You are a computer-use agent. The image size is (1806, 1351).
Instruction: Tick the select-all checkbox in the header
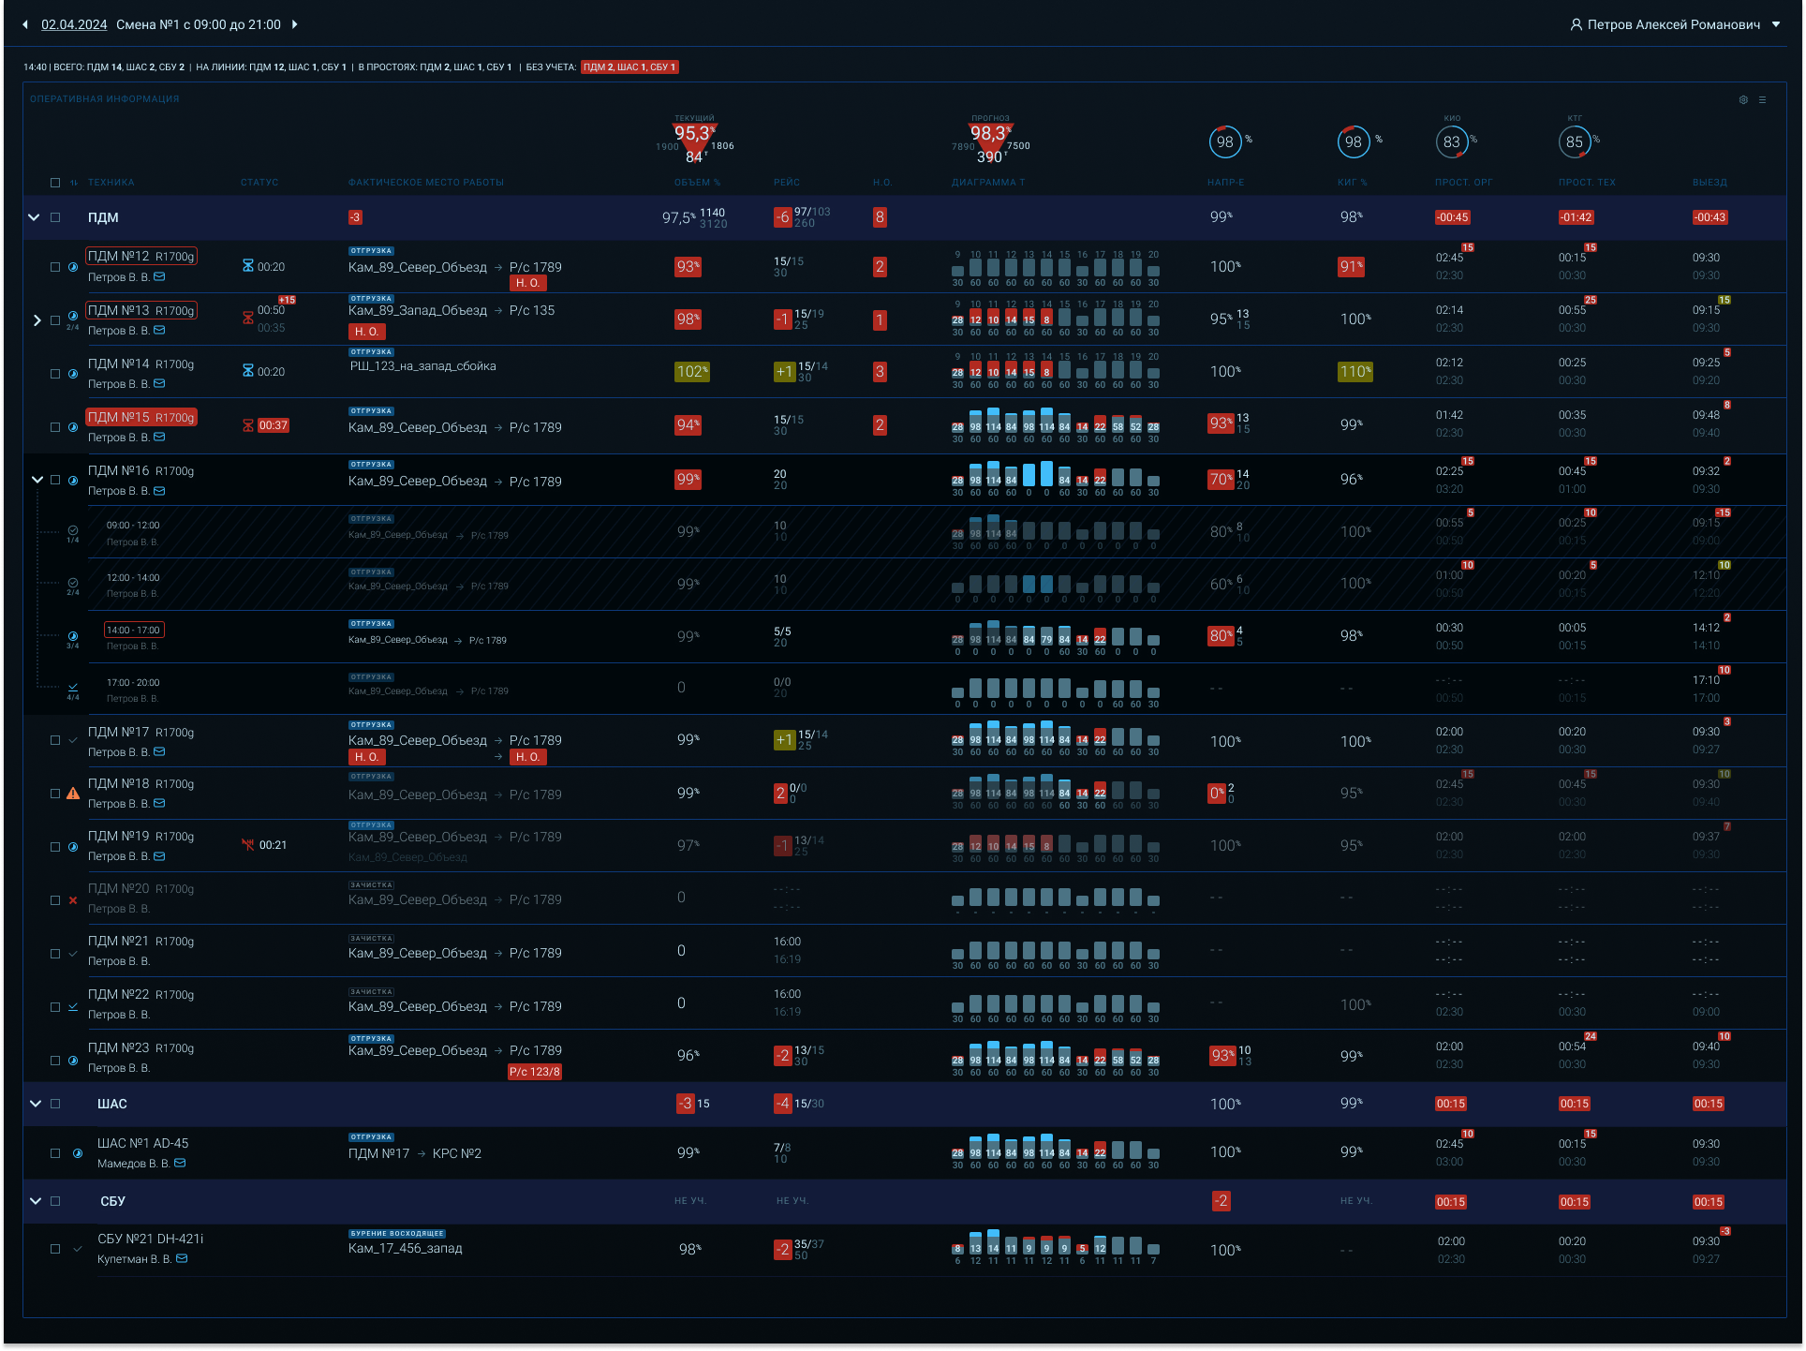[55, 183]
